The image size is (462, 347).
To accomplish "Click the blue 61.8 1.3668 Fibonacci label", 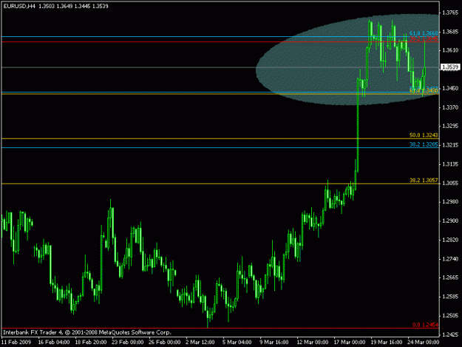I will (424, 33).
